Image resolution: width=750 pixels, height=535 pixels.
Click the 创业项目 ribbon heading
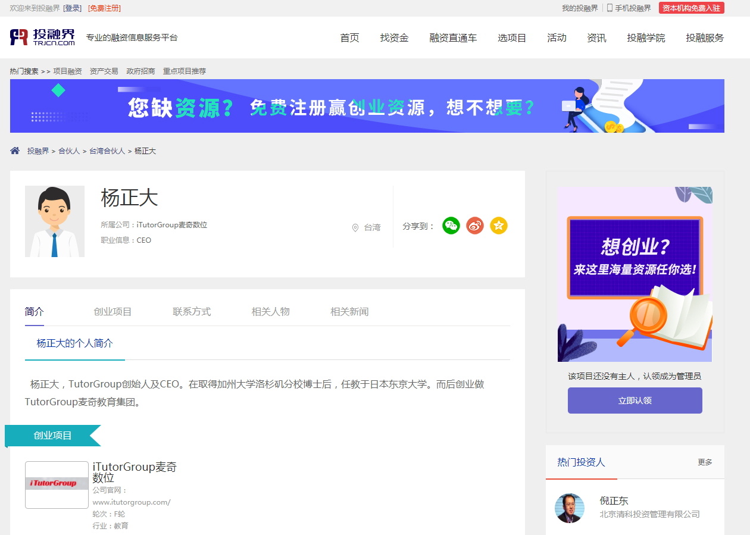coord(53,435)
